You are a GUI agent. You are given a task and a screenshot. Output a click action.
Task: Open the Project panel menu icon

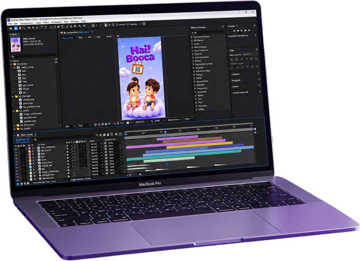click(19, 34)
